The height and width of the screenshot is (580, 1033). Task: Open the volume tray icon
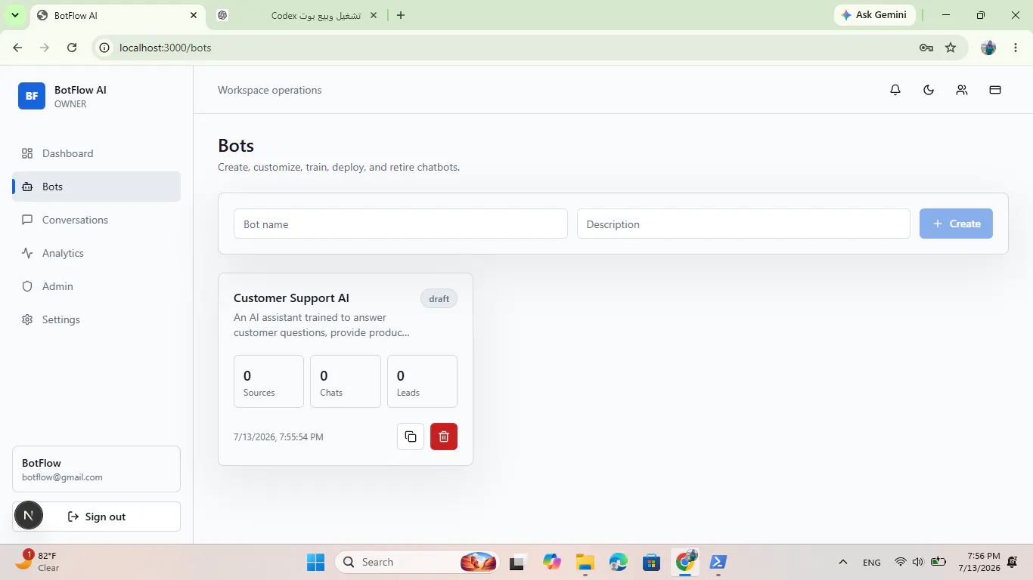click(918, 562)
